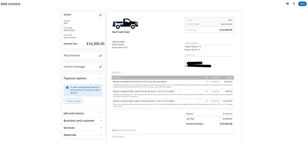Expand the Job and invoice section
The width and height of the screenshot is (308, 145).
coord(83,113)
